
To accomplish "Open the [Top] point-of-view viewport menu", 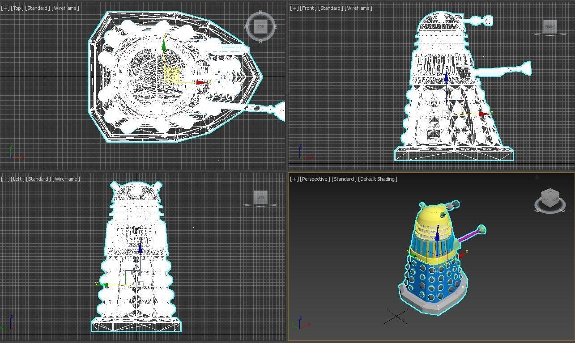I will pyautogui.click(x=17, y=8).
